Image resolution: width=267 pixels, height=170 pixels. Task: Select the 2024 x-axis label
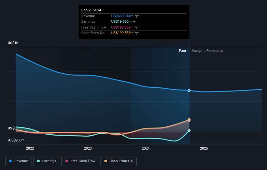(x=146, y=148)
